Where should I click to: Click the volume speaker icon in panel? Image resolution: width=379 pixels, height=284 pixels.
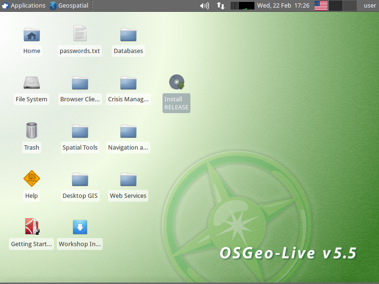click(205, 6)
